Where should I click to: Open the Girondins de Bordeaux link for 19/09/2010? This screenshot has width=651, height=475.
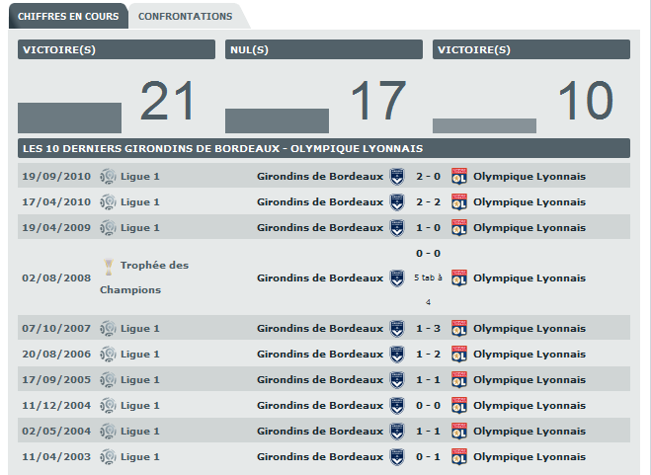[320, 176]
